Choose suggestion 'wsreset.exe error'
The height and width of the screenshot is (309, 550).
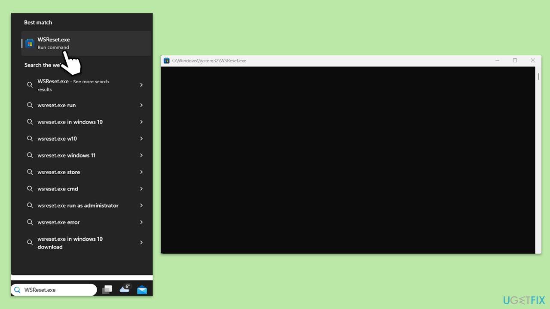(x=86, y=222)
